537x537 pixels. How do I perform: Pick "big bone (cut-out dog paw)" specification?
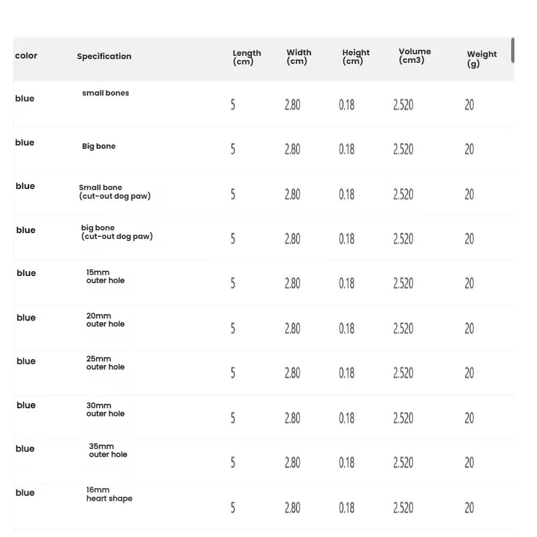(x=117, y=232)
